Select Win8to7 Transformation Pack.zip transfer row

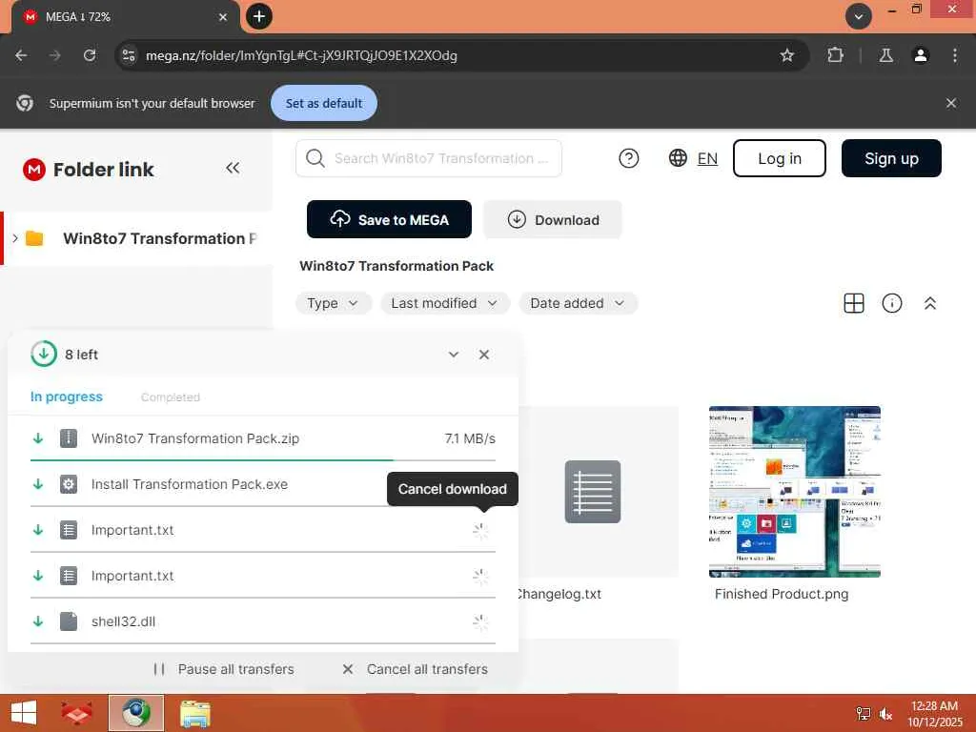263,438
